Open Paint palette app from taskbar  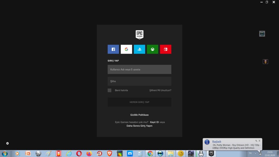(48, 154)
